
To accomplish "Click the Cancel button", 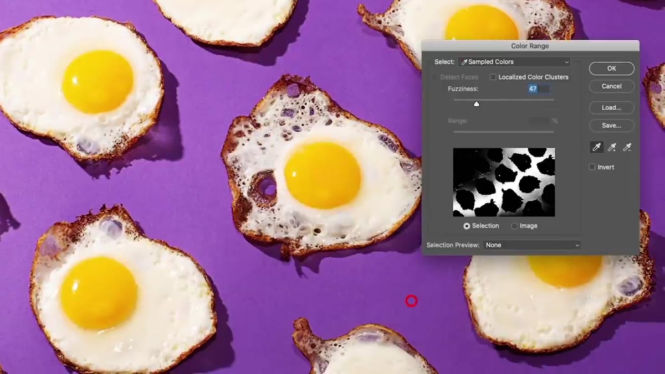I will point(612,86).
